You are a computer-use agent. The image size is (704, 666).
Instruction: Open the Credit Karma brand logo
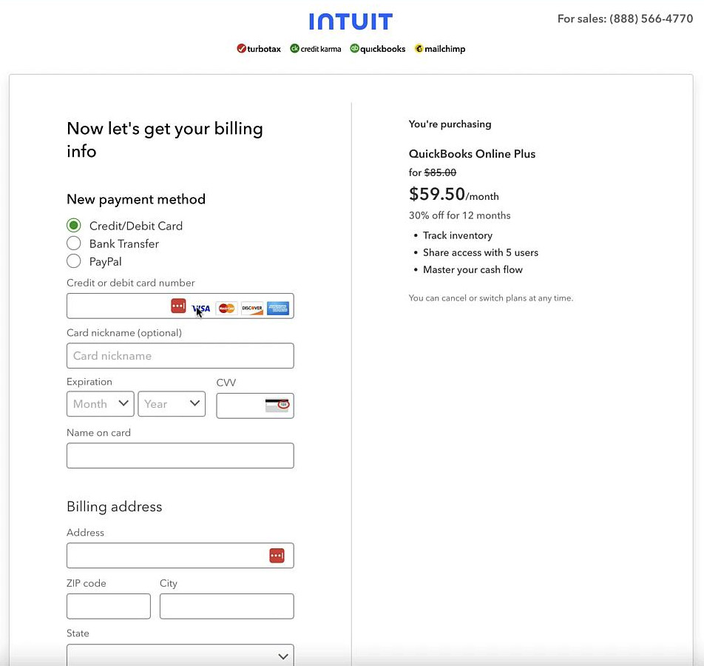(316, 49)
